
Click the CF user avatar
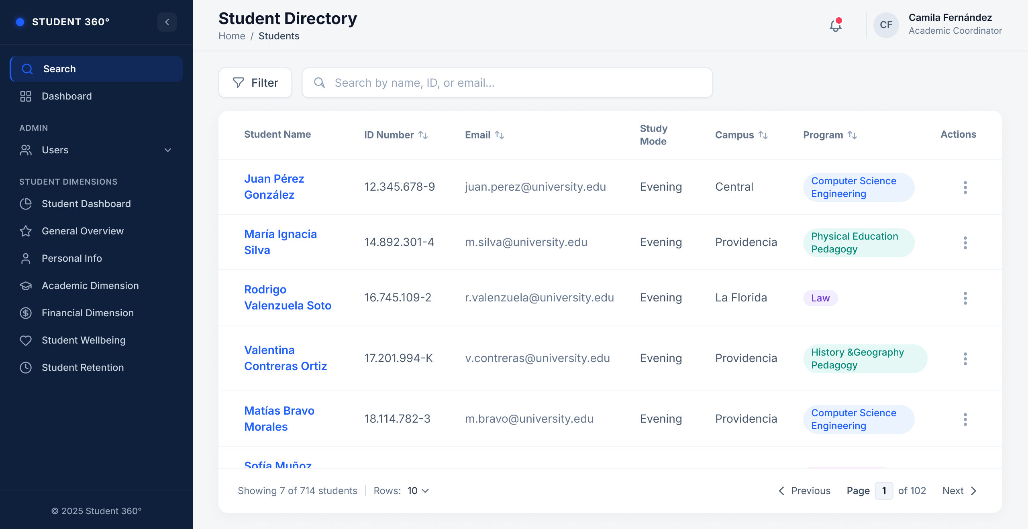tap(886, 25)
